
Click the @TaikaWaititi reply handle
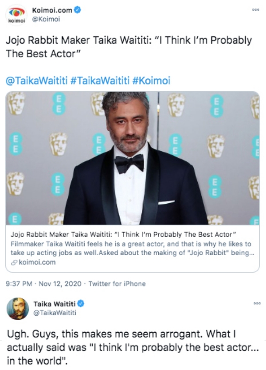[x=54, y=313]
